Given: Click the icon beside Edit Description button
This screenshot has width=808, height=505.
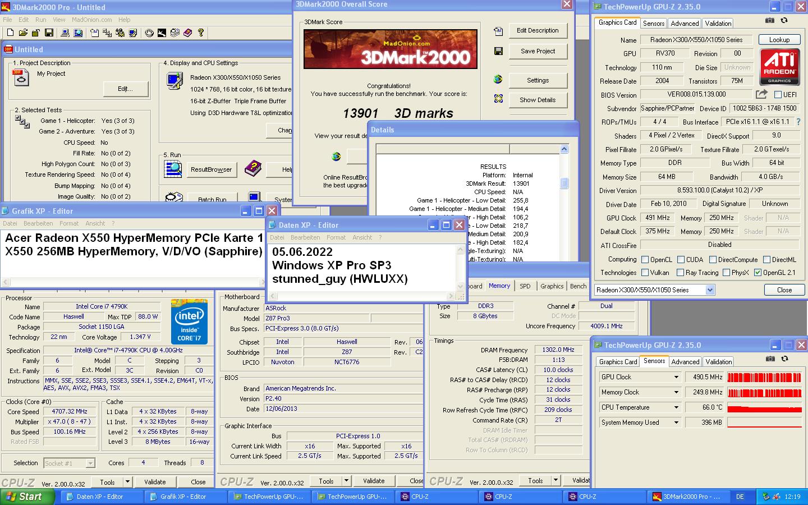Looking at the screenshot, I should [498, 31].
